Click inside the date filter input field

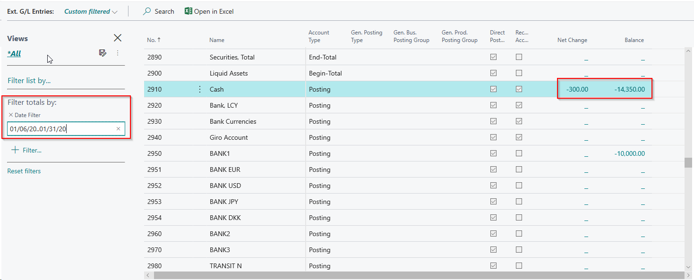(57, 128)
